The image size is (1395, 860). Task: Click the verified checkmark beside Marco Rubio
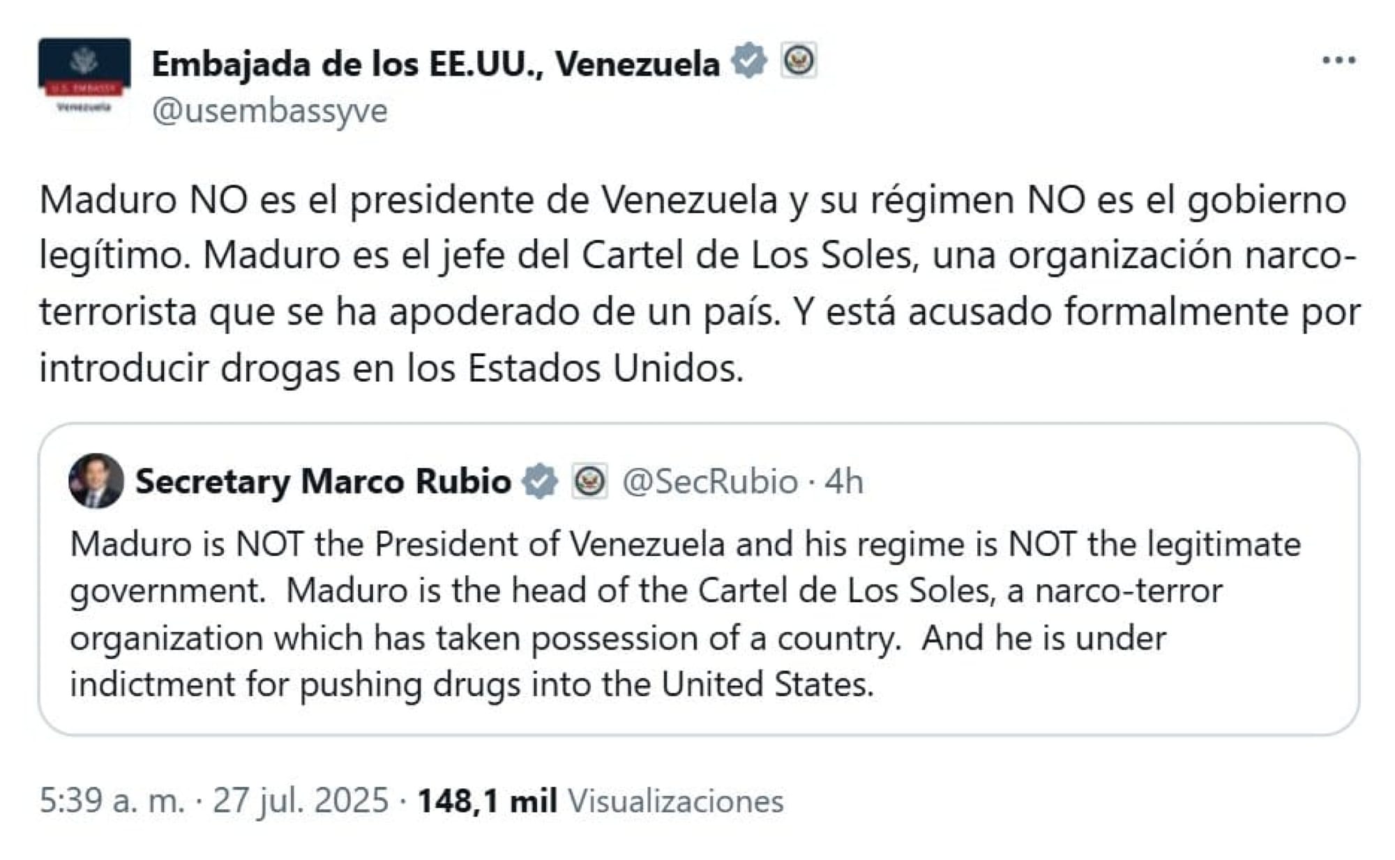541,481
